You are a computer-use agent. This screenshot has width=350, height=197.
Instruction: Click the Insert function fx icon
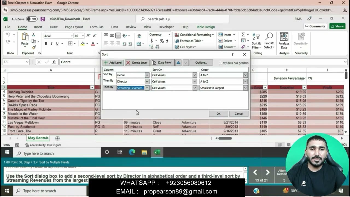[x=54, y=62]
